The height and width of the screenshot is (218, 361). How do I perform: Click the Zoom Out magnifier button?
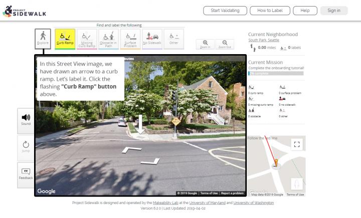[225, 44]
